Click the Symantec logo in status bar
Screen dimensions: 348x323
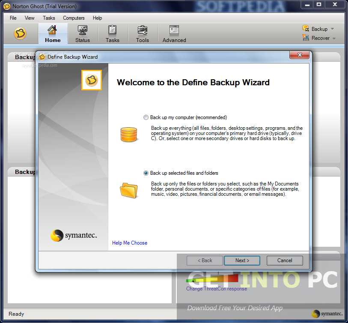pos(327,314)
